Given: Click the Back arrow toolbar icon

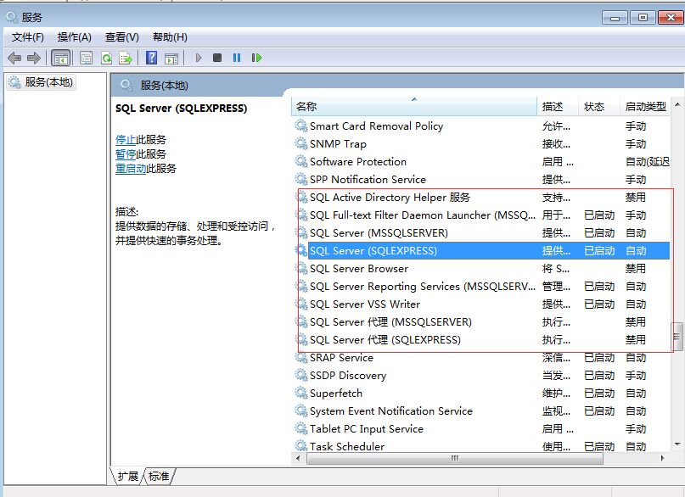Looking at the screenshot, I should [14, 58].
